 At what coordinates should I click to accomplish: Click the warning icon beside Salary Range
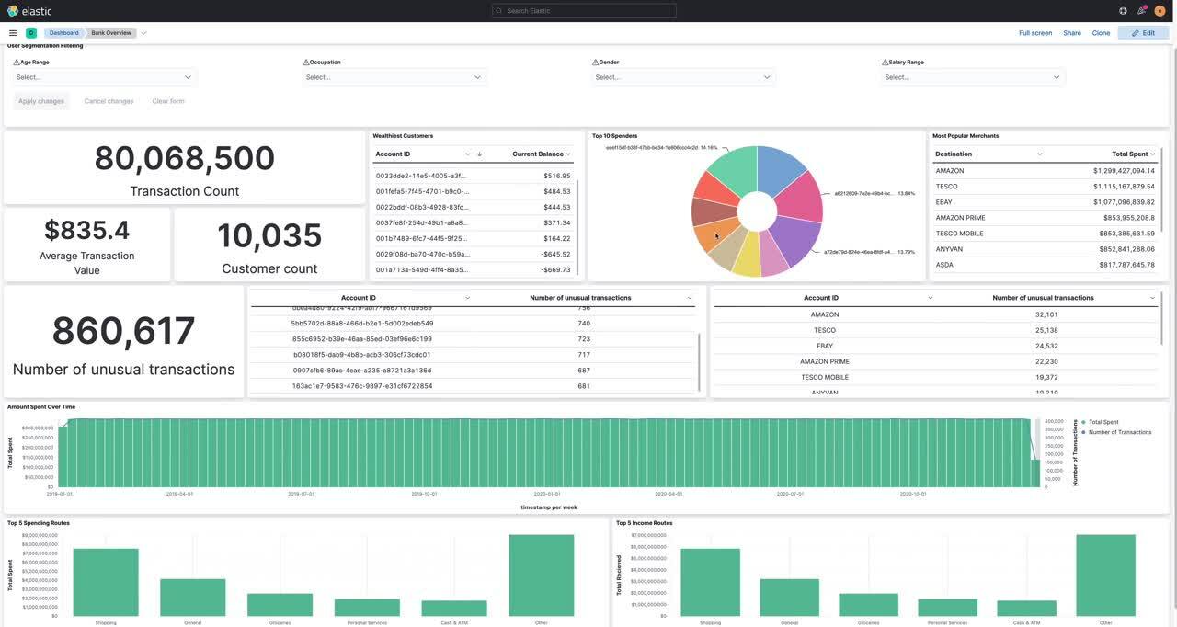pyautogui.click(x=886, y=63)
